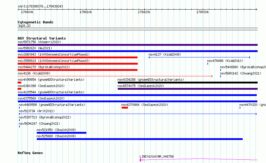266x163 pixels.
Task: Open the esv3598819 (1000GenomesConsortiumPhase3) label
Action: (54, 61)
